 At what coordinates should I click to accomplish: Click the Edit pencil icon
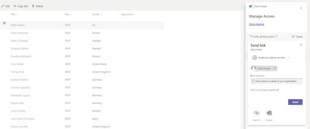(3, 6)
